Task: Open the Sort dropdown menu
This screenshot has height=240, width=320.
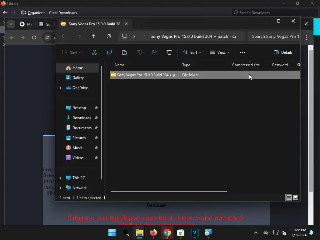Action: tap(192, 52)
